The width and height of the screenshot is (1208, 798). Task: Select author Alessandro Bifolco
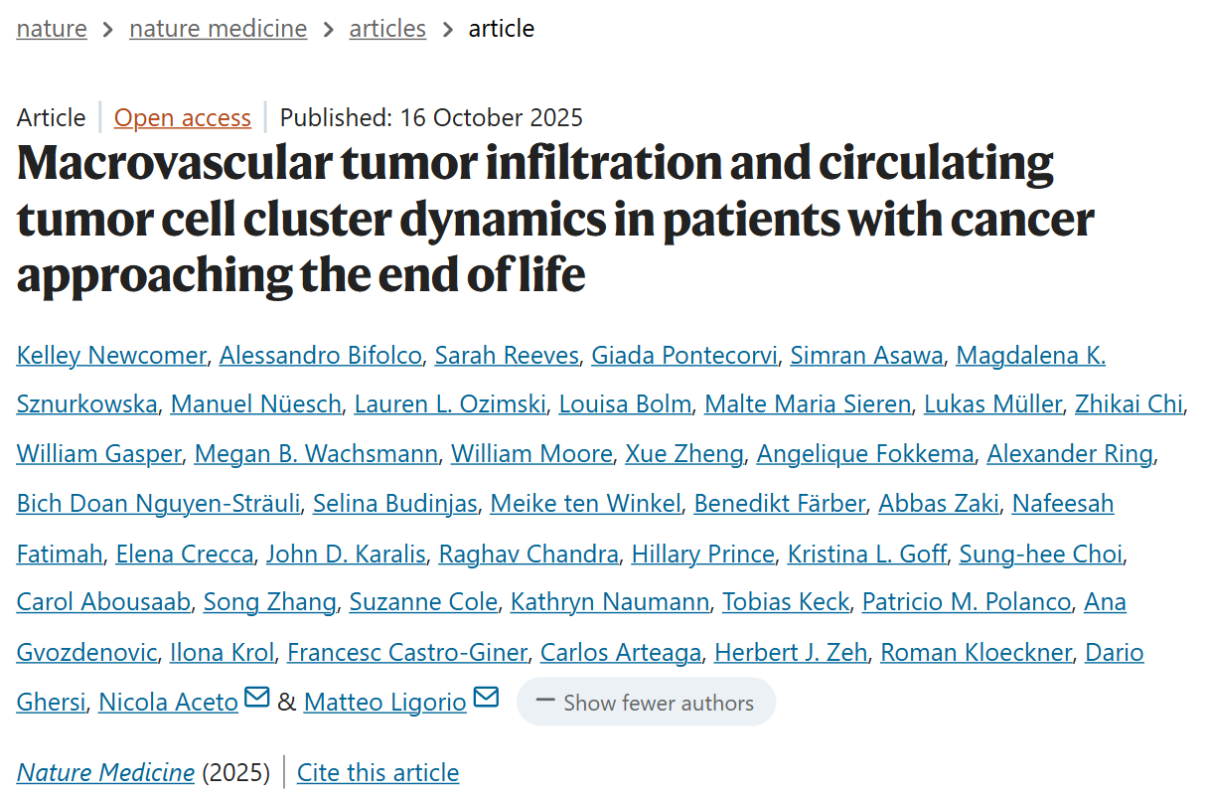(320, 355)
